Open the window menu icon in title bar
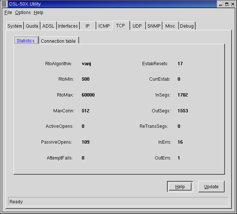237x214 pixels. tap(4, 4)
